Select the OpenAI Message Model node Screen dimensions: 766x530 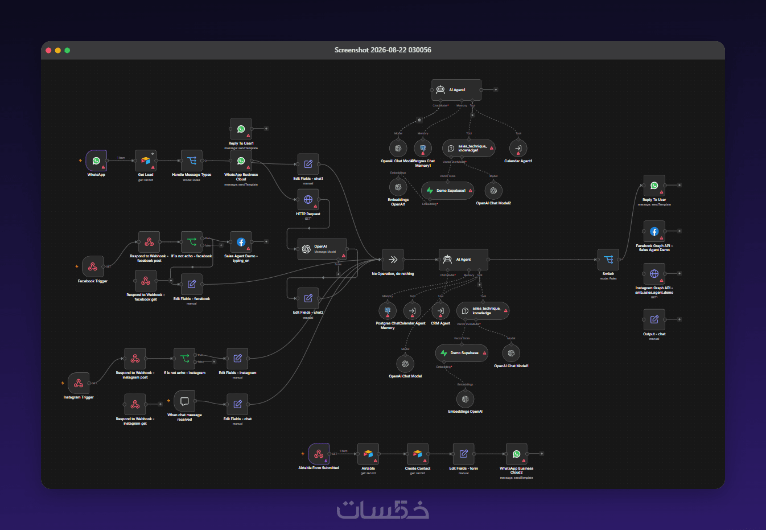tap(322, 249)
